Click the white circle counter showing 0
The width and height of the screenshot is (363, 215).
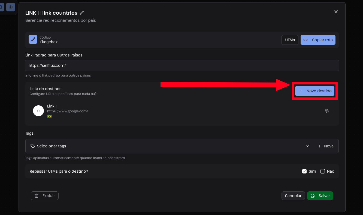(38, 111)
